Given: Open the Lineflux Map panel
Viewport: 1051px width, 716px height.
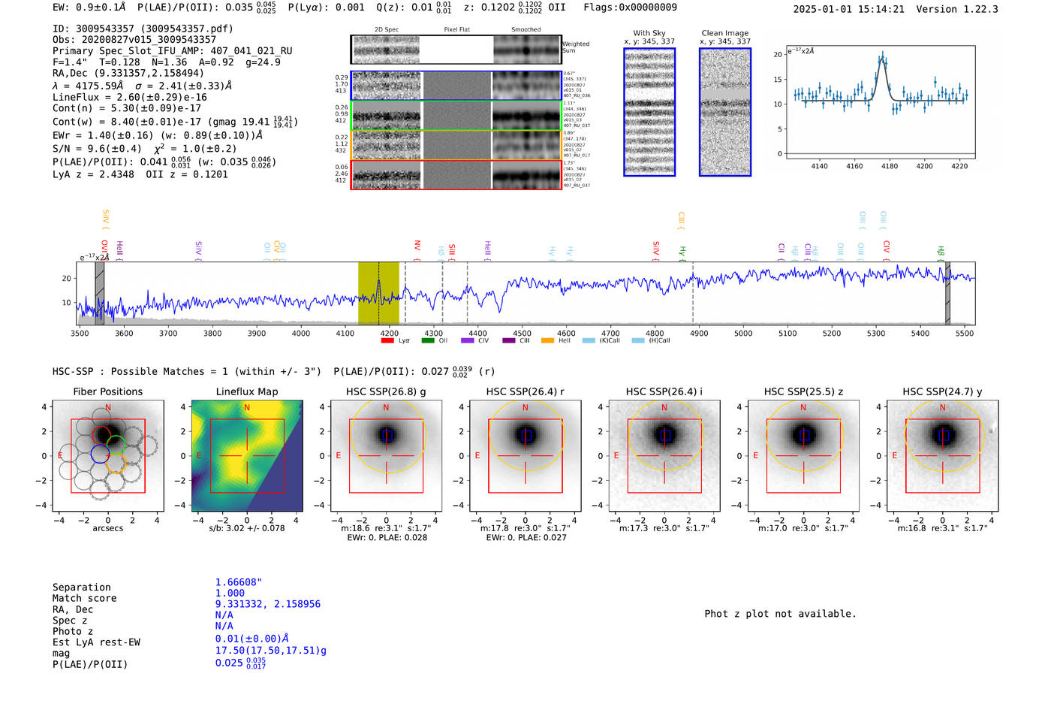Looking at the screenshot, I should coord(247,456).
